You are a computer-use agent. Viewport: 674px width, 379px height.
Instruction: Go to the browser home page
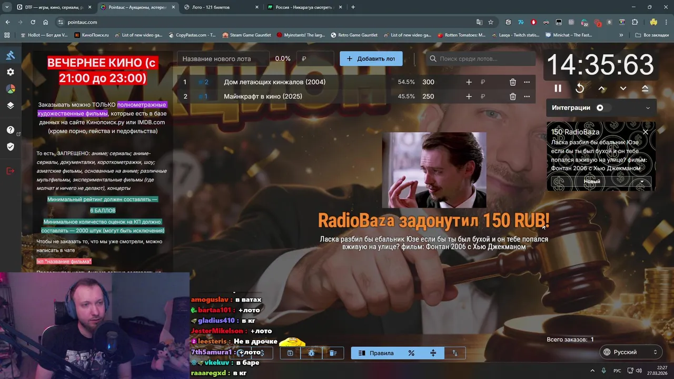point(45,22)
